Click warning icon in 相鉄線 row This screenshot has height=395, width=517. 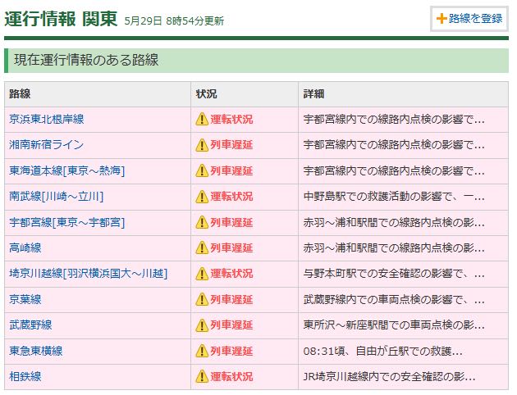[202, 377]
